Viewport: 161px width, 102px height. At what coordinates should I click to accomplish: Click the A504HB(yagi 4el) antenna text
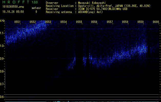point(90,12)
